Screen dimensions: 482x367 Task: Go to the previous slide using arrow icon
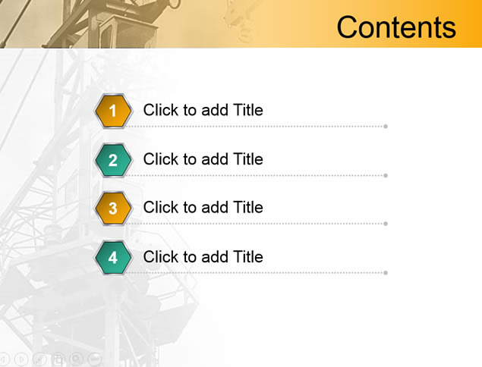pyautogui.click(x=2, y=359)
